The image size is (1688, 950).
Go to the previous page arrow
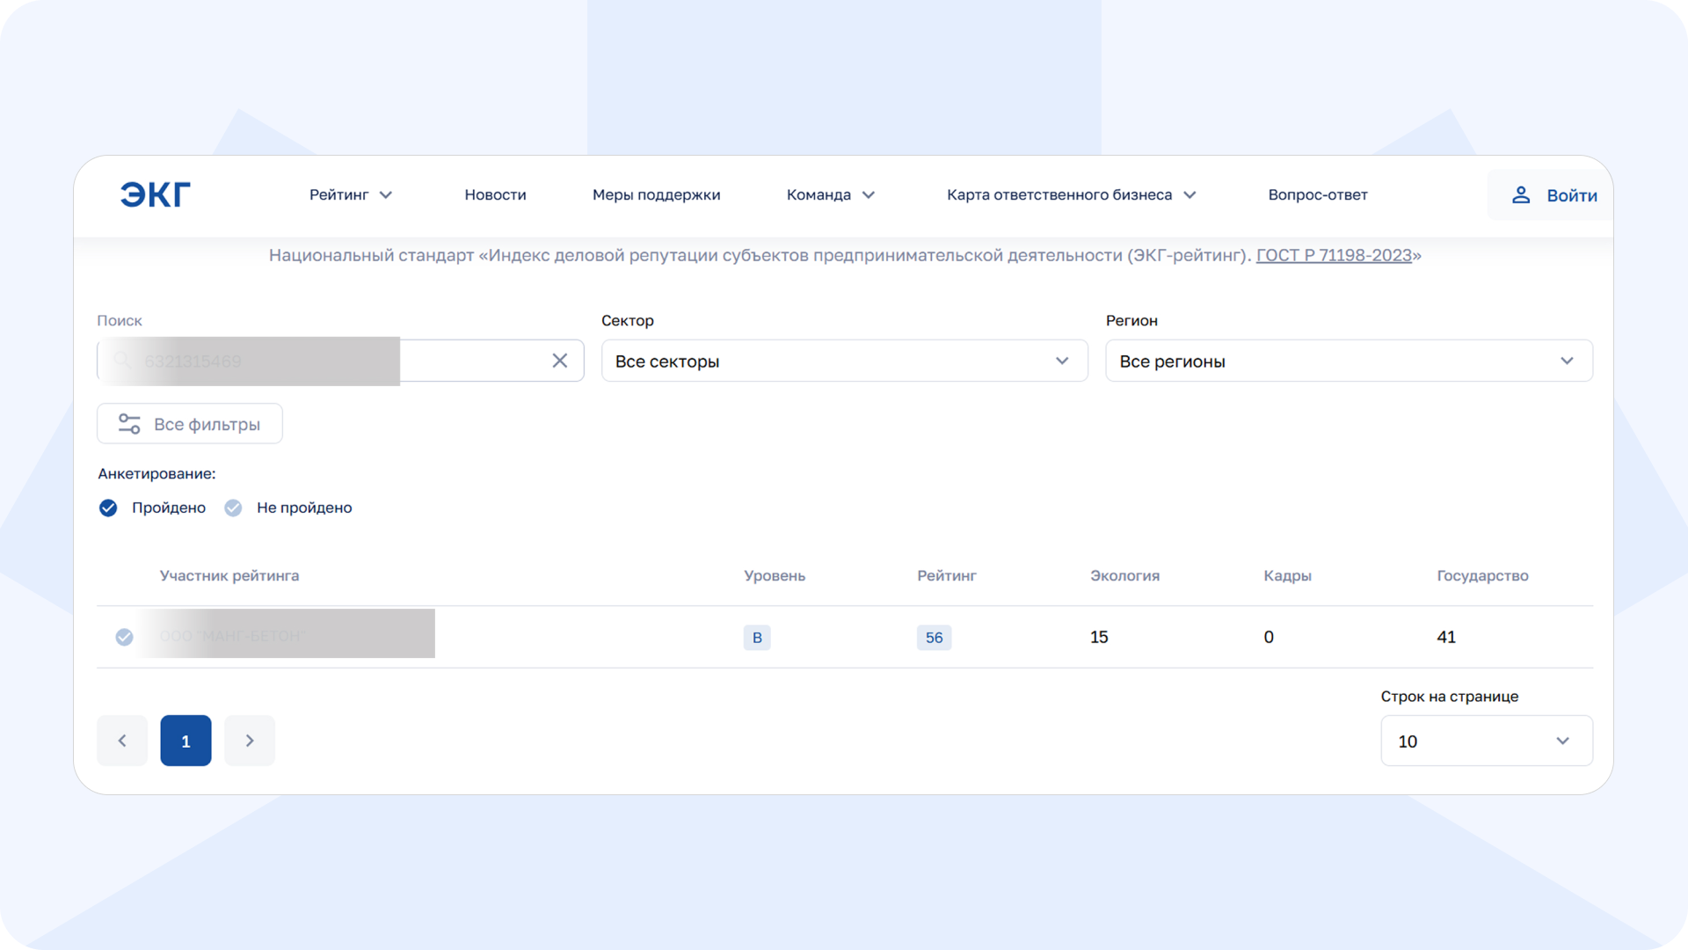(x=122, y=741)
